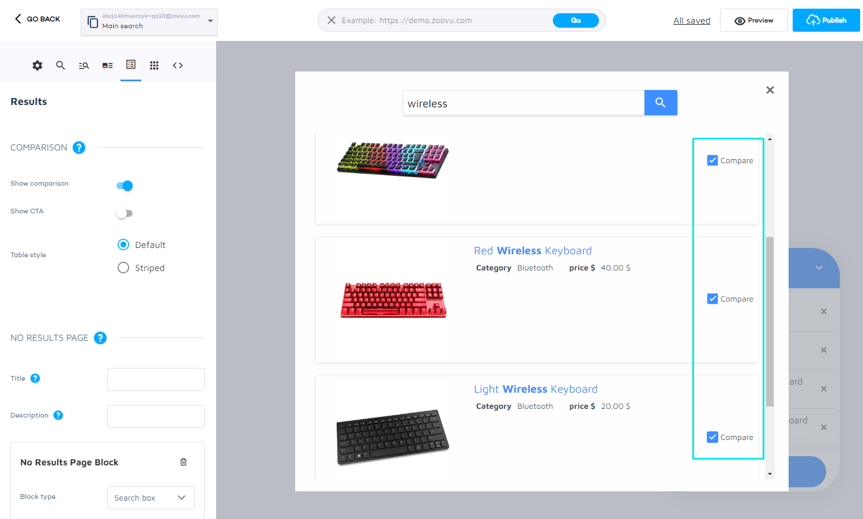
Task: Click the Title input field
Action: (x=156, y=379)
